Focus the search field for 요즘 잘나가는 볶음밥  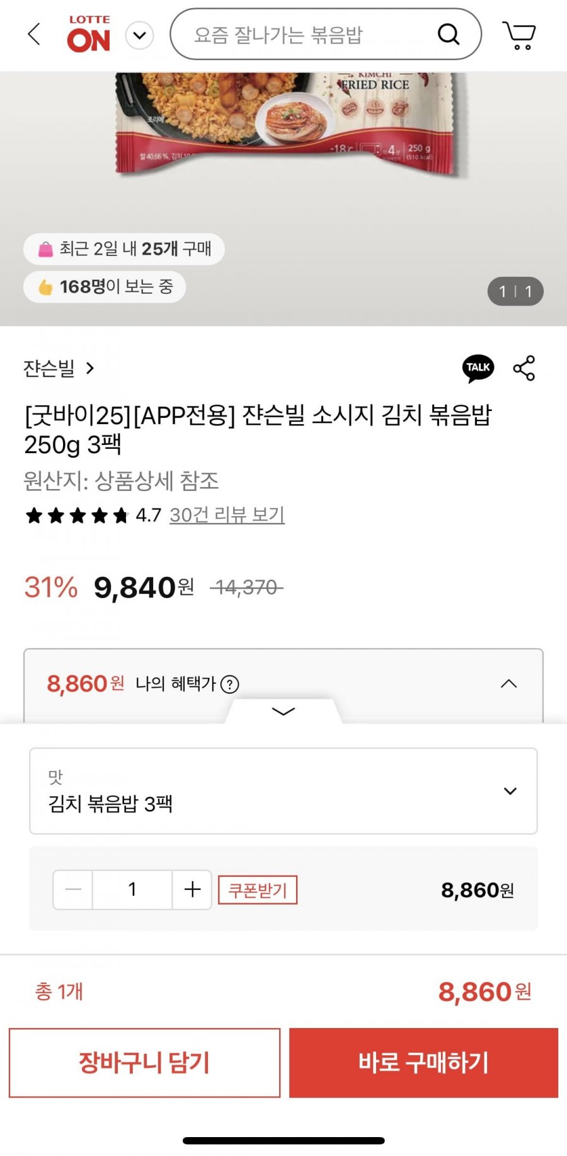click(x=302, y=35)
